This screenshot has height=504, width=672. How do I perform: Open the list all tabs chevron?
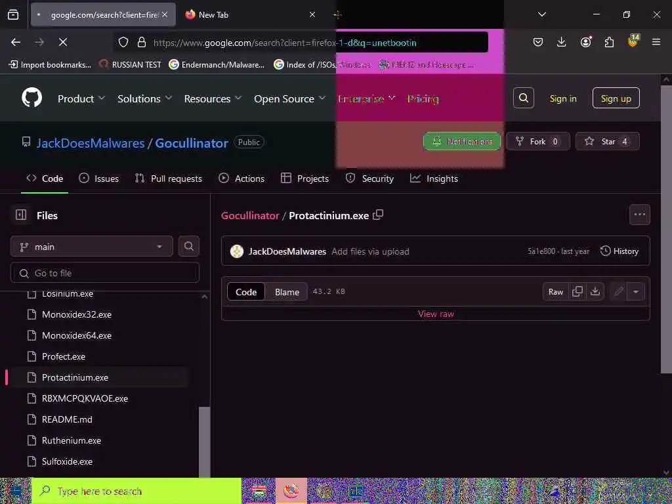click(541, 14)
